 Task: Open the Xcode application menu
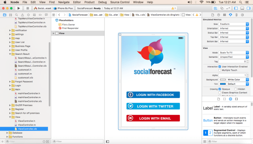[15, 2]
